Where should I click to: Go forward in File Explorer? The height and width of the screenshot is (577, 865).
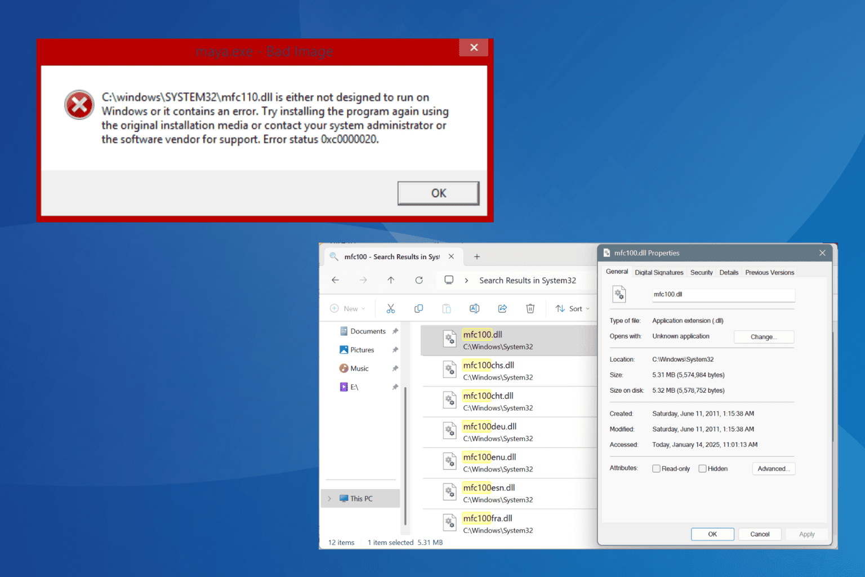(x=363, y=280)
